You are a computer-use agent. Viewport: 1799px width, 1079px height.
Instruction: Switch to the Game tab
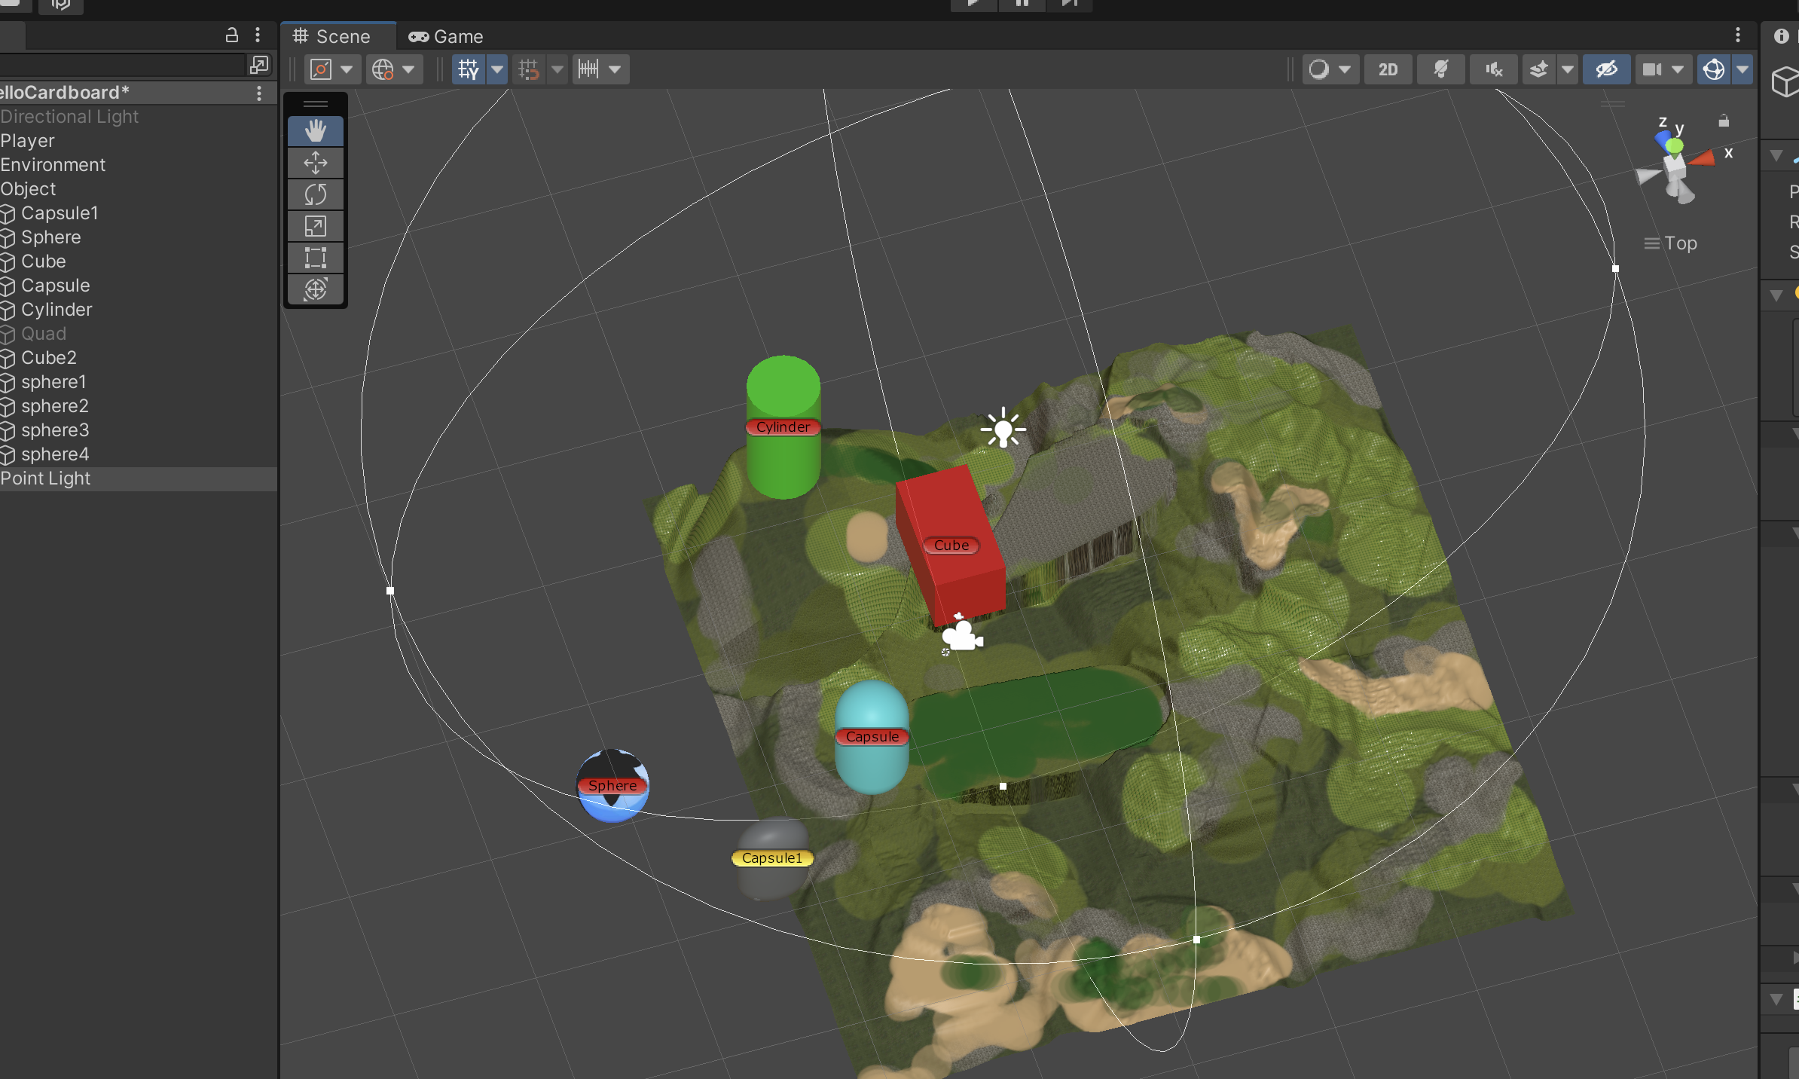click(444, 36)
